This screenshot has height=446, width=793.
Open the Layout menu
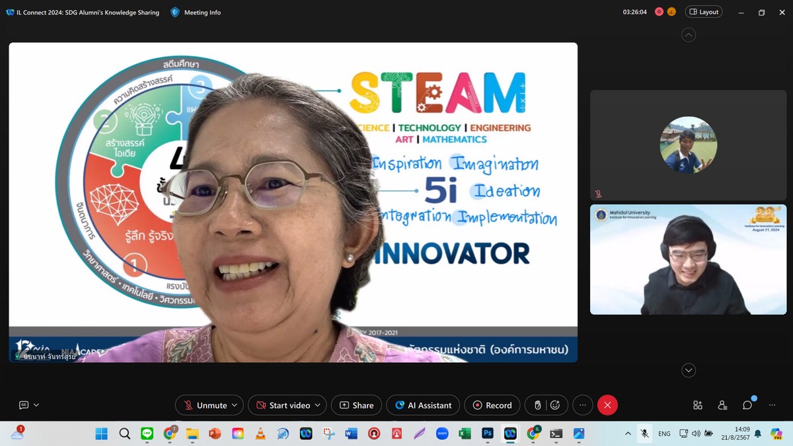tap(703, 12)
